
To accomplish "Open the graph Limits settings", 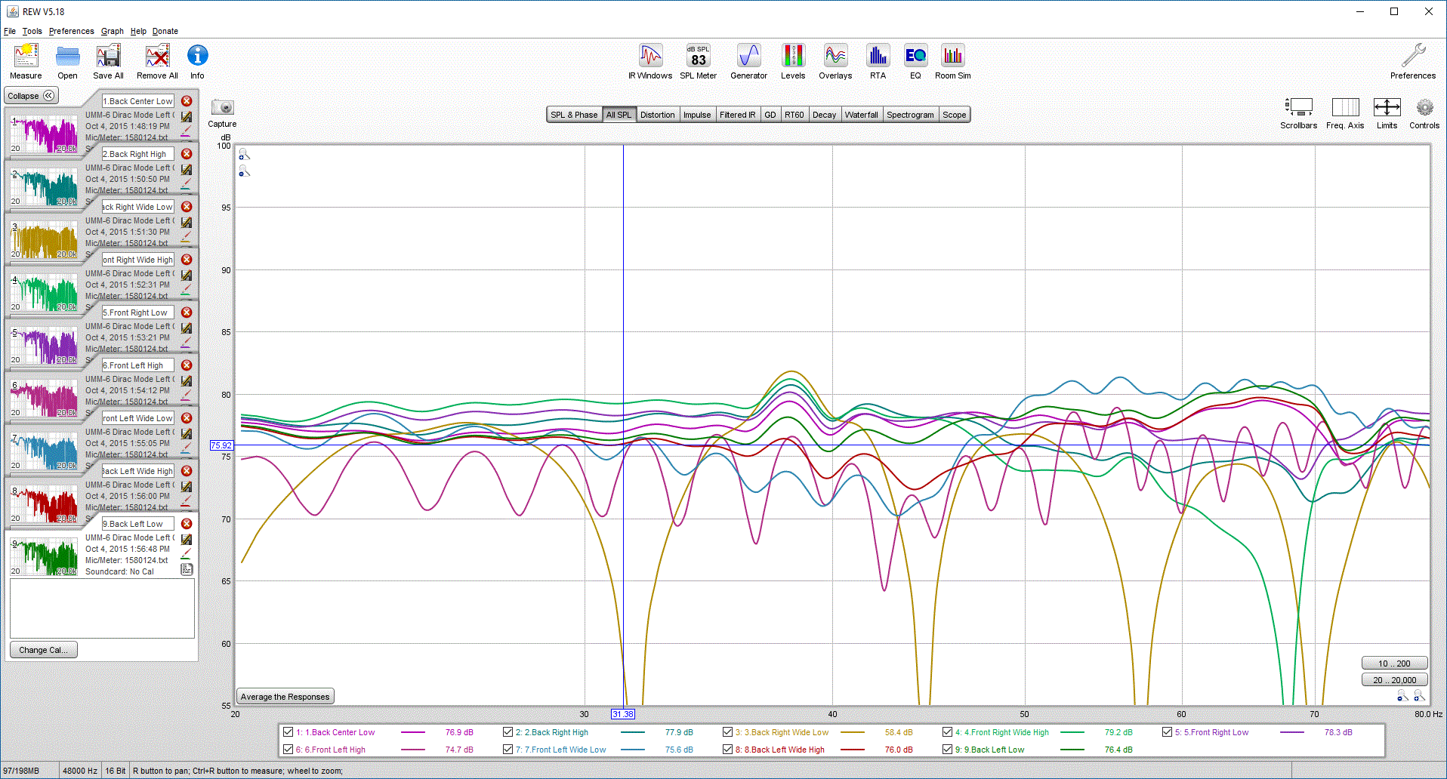I will [x=1387, y=113].
